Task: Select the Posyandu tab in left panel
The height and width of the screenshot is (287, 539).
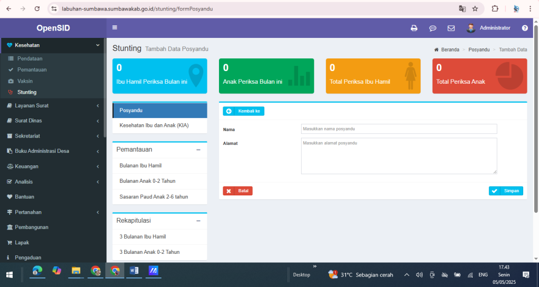Action: tap(160, 111)
